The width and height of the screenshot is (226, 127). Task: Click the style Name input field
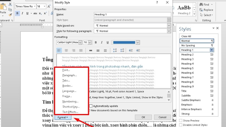click(x=132, y=14)
